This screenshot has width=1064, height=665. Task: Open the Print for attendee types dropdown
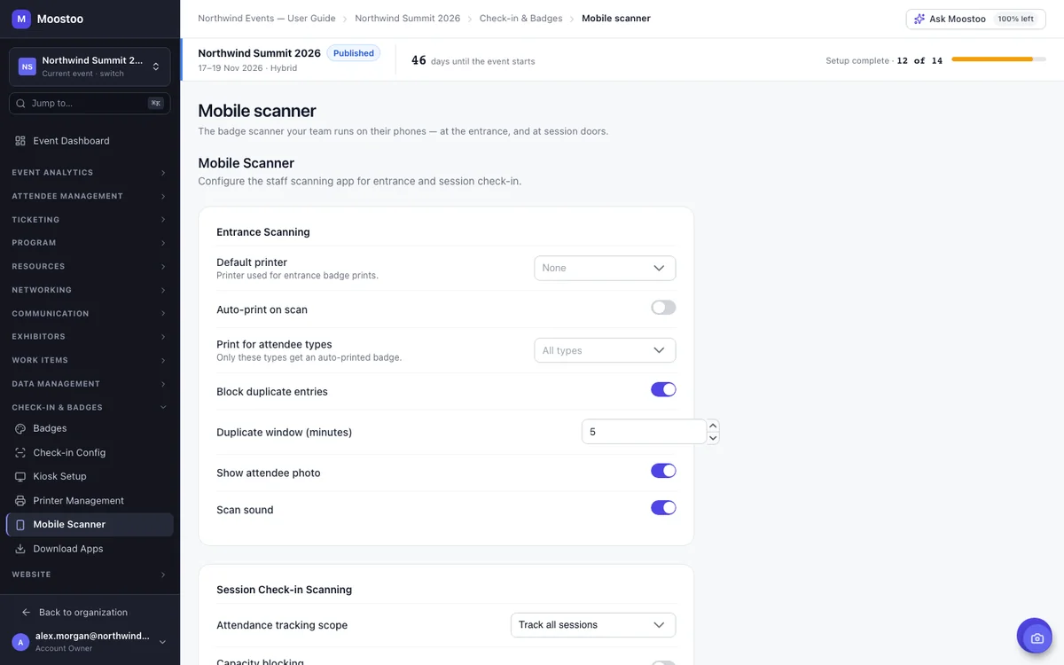click(x=605, y=350)
